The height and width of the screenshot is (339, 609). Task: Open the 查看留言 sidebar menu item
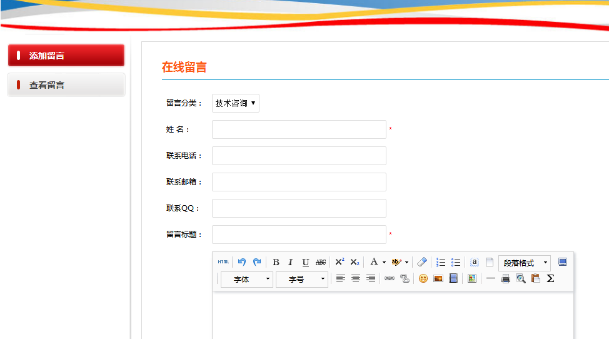(x=66, y=85)
